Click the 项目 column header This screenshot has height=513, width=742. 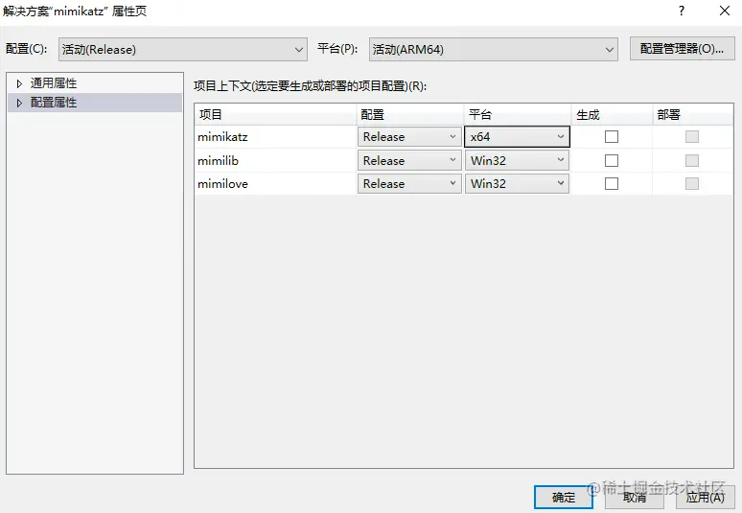click(275, 114)
